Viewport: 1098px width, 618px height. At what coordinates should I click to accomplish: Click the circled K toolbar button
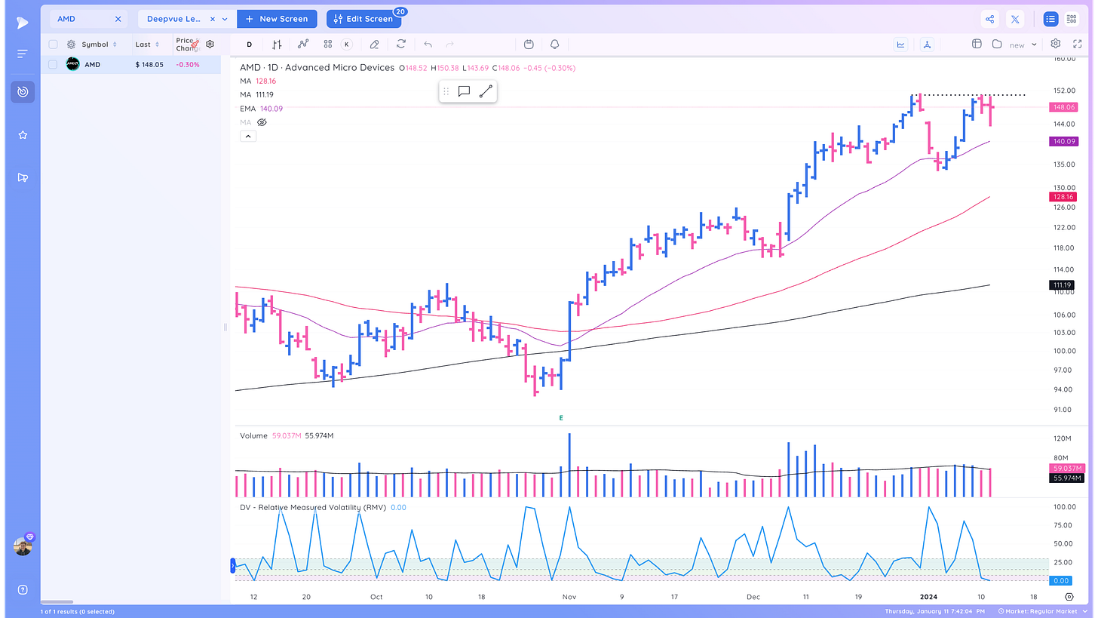[347, 45]
